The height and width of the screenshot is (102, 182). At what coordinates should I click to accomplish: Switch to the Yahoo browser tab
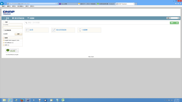click(68, 4)
